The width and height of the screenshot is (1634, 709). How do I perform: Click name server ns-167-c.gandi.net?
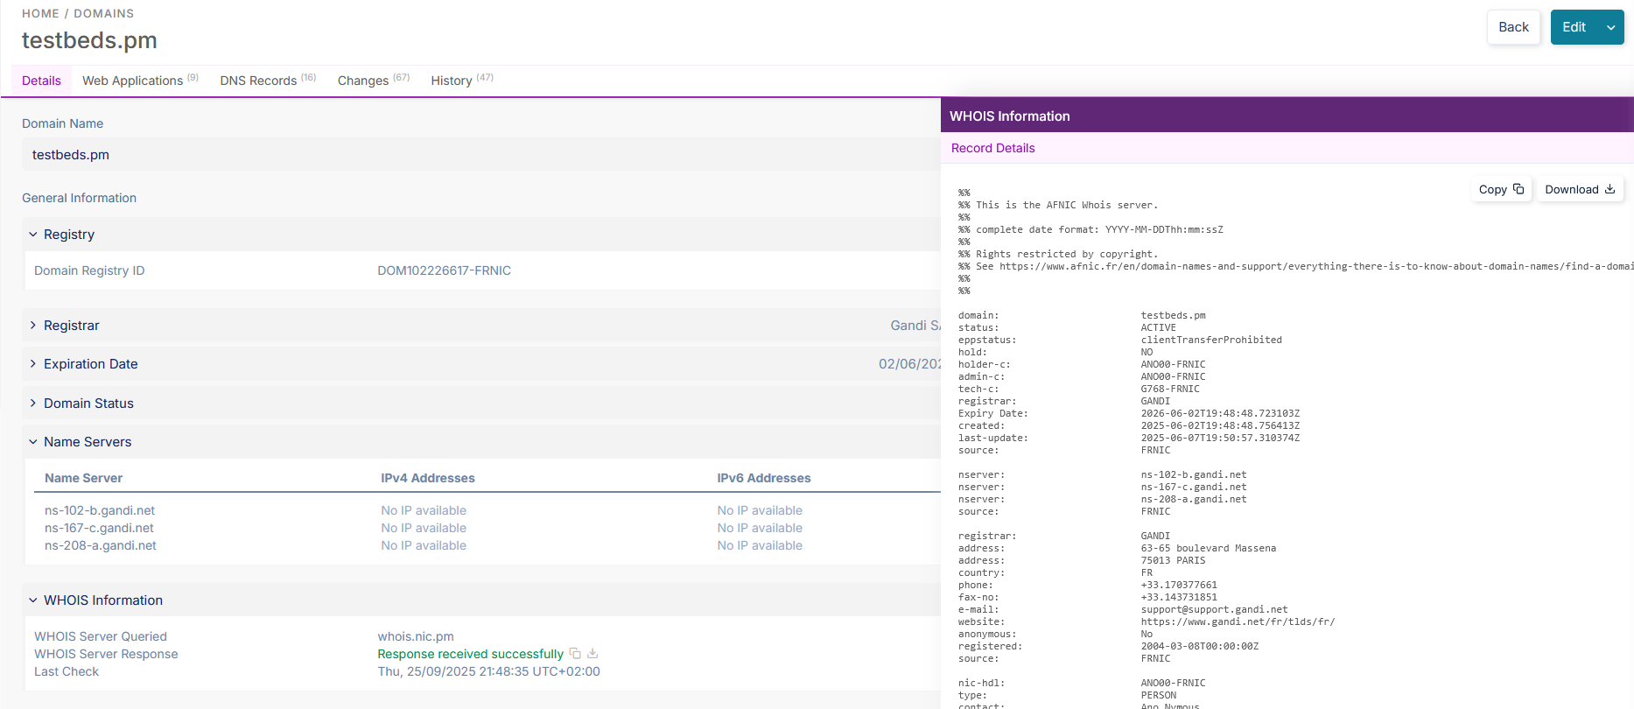point(99,528)
